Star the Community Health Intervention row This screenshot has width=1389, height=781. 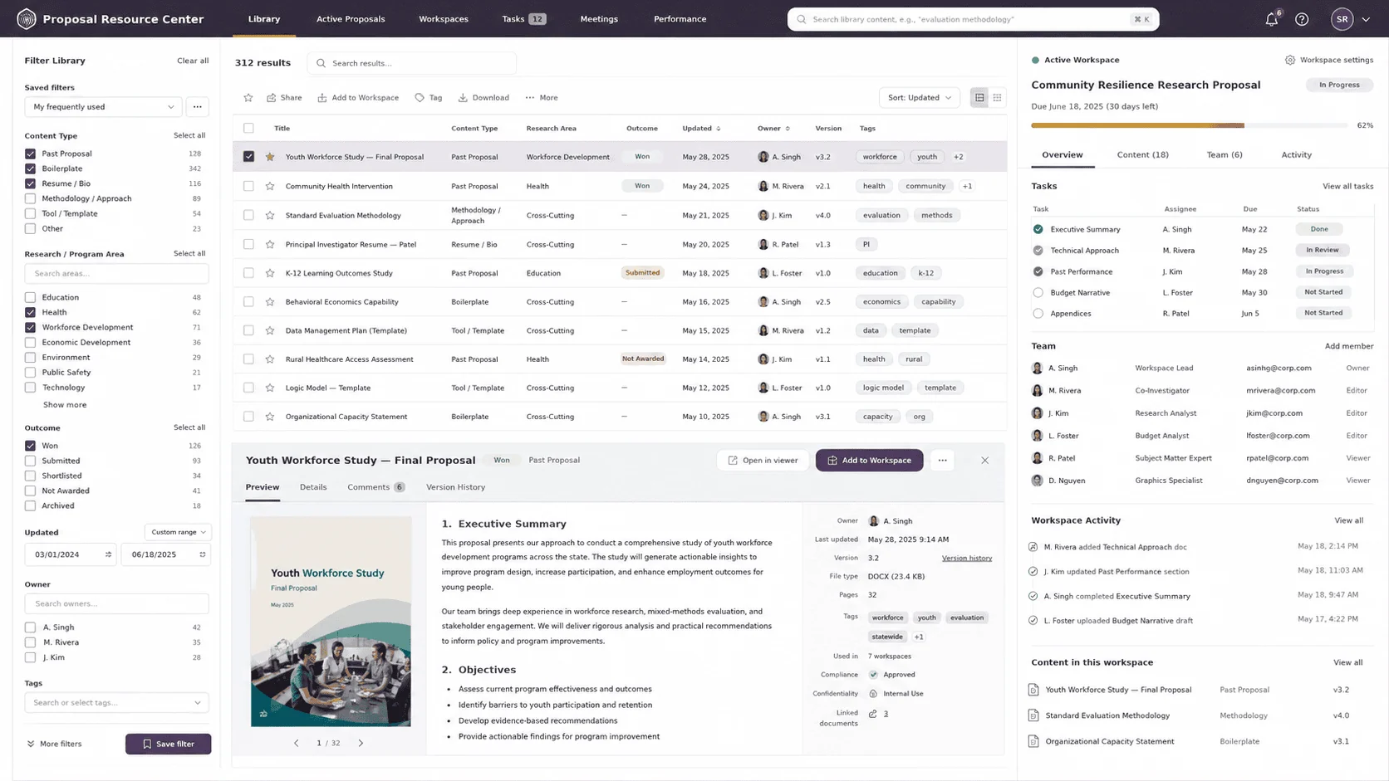click(270, 187)
